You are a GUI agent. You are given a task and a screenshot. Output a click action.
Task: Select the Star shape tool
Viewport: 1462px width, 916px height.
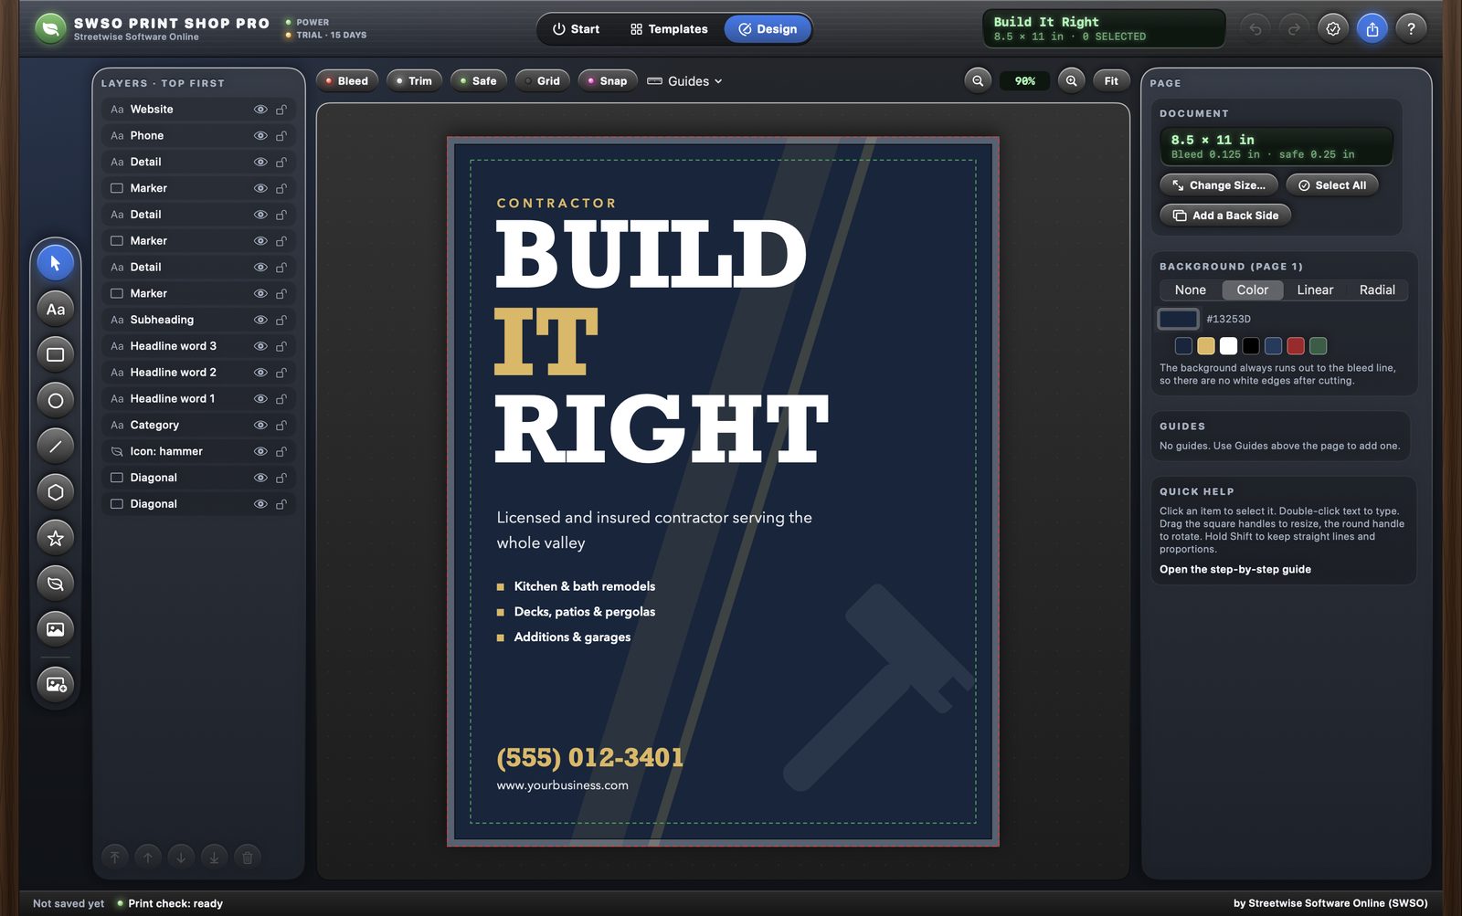pyautogui.click(x=56, y=537)
